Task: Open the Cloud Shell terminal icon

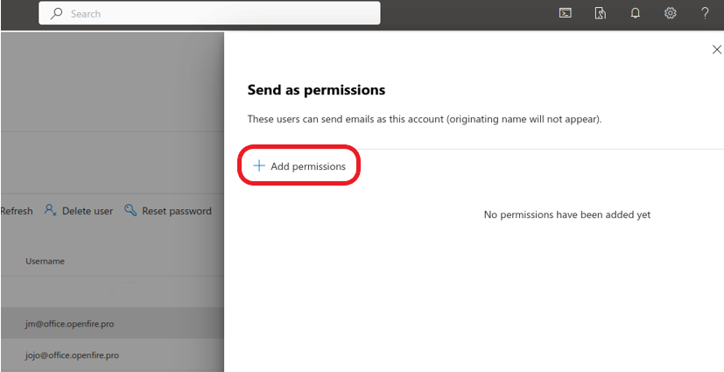Action: 566,13
